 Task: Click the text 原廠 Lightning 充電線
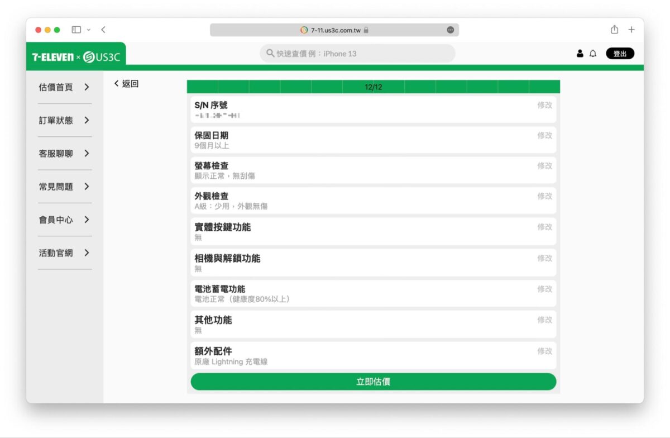(231, 361)
